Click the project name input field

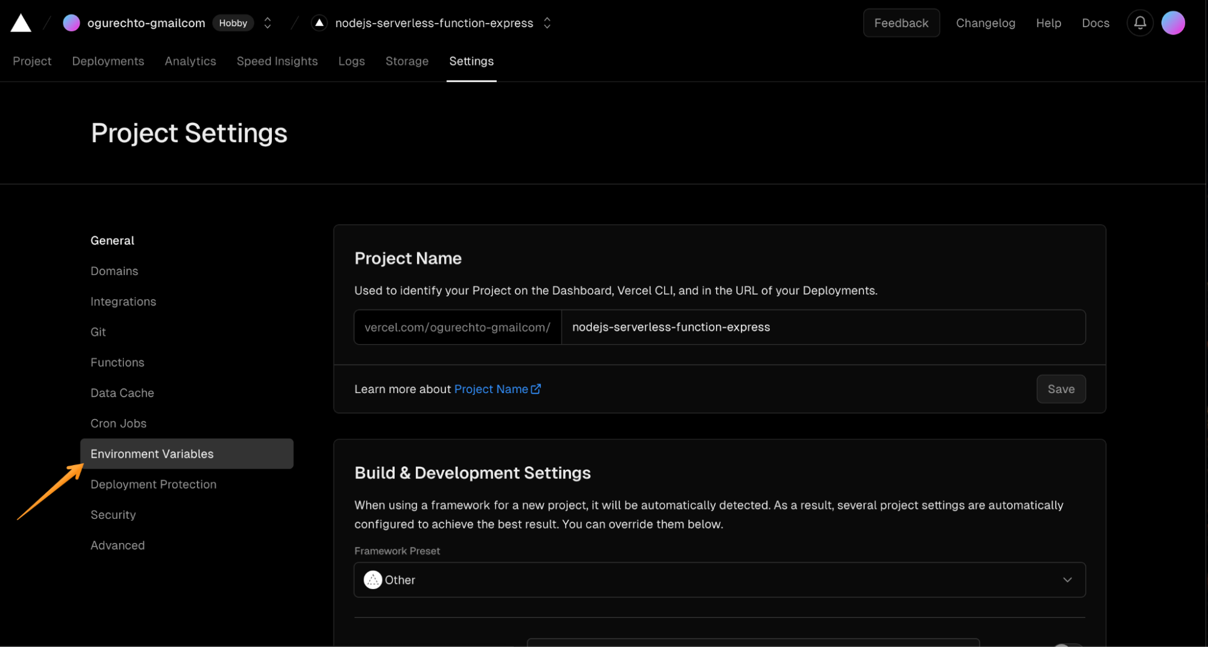824,327
